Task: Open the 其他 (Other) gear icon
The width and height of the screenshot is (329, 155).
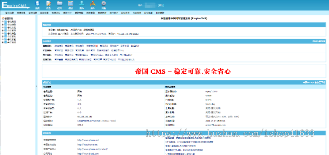Action: (104, 4)
